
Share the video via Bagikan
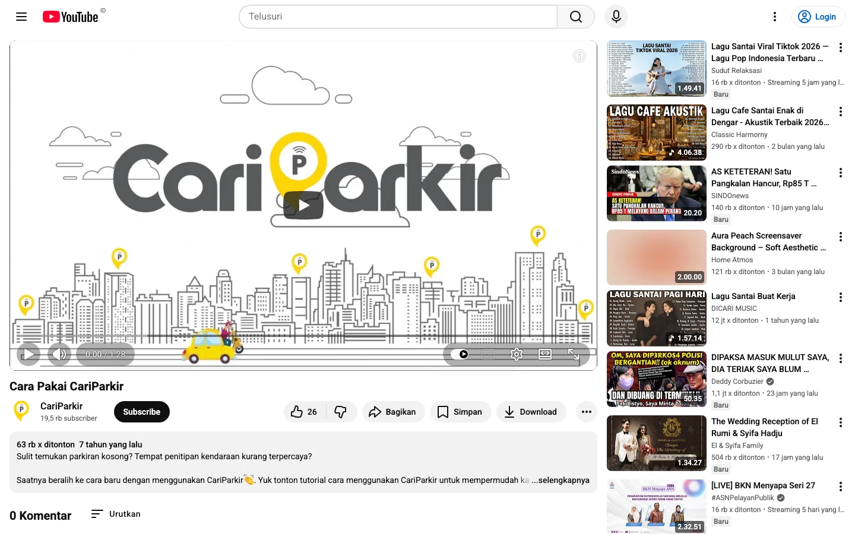coord(393,412)
